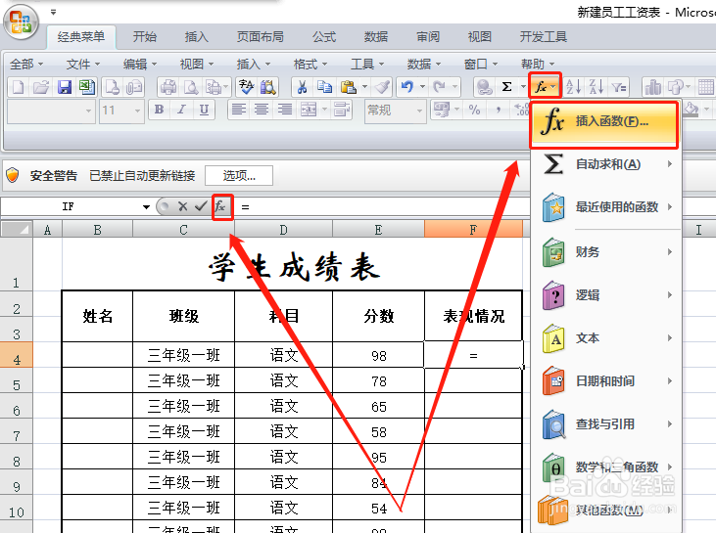The image size is (716, 533).
Task: Click the Filter funnel icon
Action: [x=619, y=87]
